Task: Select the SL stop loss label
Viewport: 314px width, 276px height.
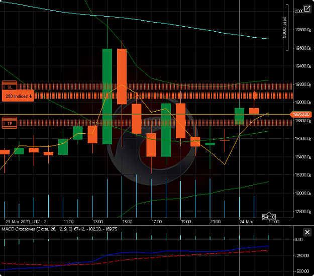Action: (10, 86)
